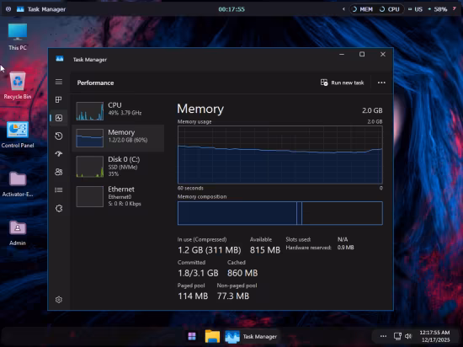Click the CPU indicator in top bar

[x=390, y=9]
